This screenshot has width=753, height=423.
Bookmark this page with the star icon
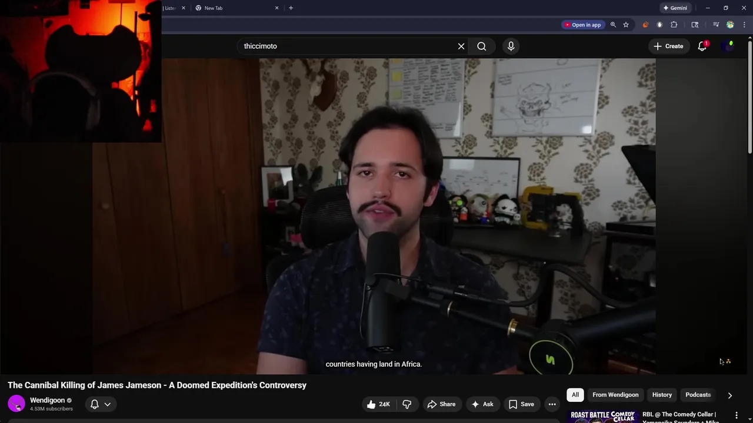point(626,25)
